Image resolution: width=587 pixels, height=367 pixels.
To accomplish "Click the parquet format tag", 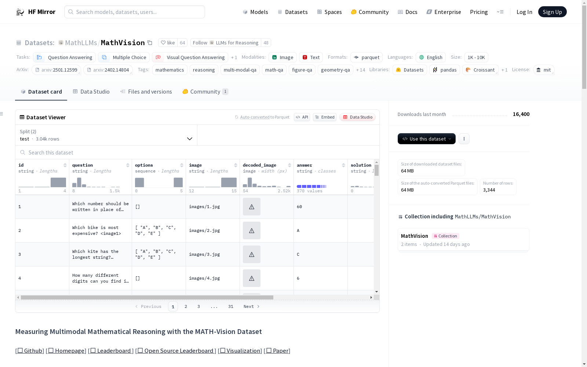I will pyautogui.click(x=367, y=57).
